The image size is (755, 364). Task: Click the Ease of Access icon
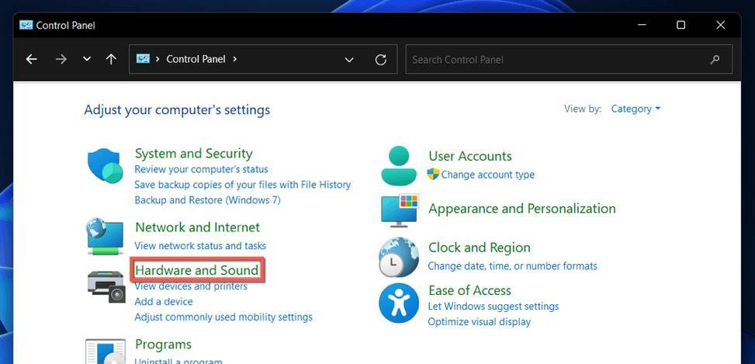399,303
